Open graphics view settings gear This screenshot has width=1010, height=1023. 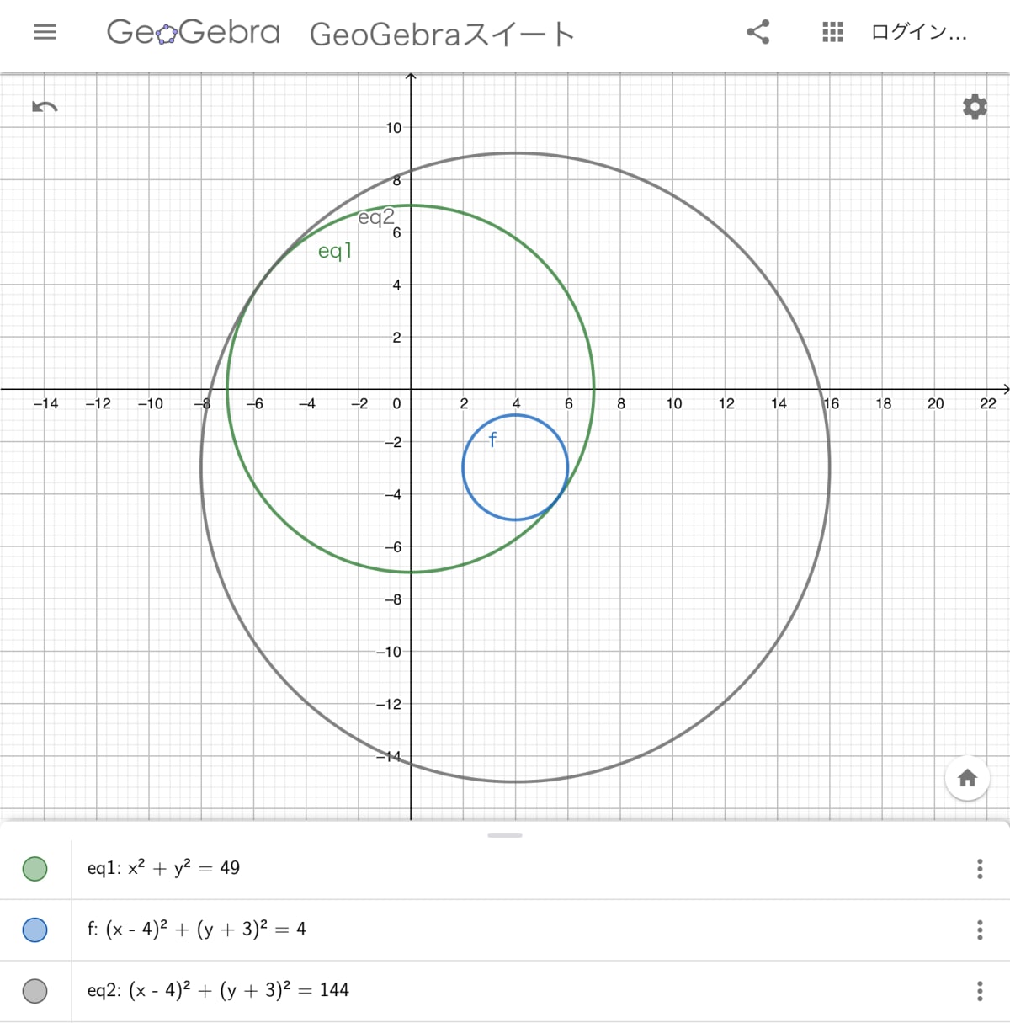click(975, 107)
